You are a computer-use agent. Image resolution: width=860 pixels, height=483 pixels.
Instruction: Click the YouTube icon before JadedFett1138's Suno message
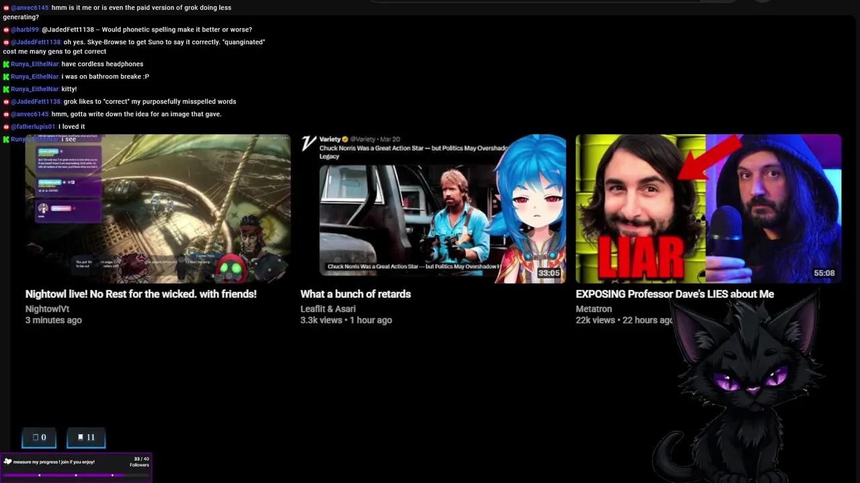6,42
